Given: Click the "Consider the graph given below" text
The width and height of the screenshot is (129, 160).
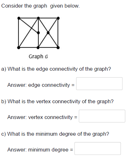Looking at the screenshot, I should [41, 6].
